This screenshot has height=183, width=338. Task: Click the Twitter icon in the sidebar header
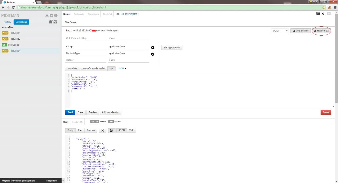click(51, 16)
